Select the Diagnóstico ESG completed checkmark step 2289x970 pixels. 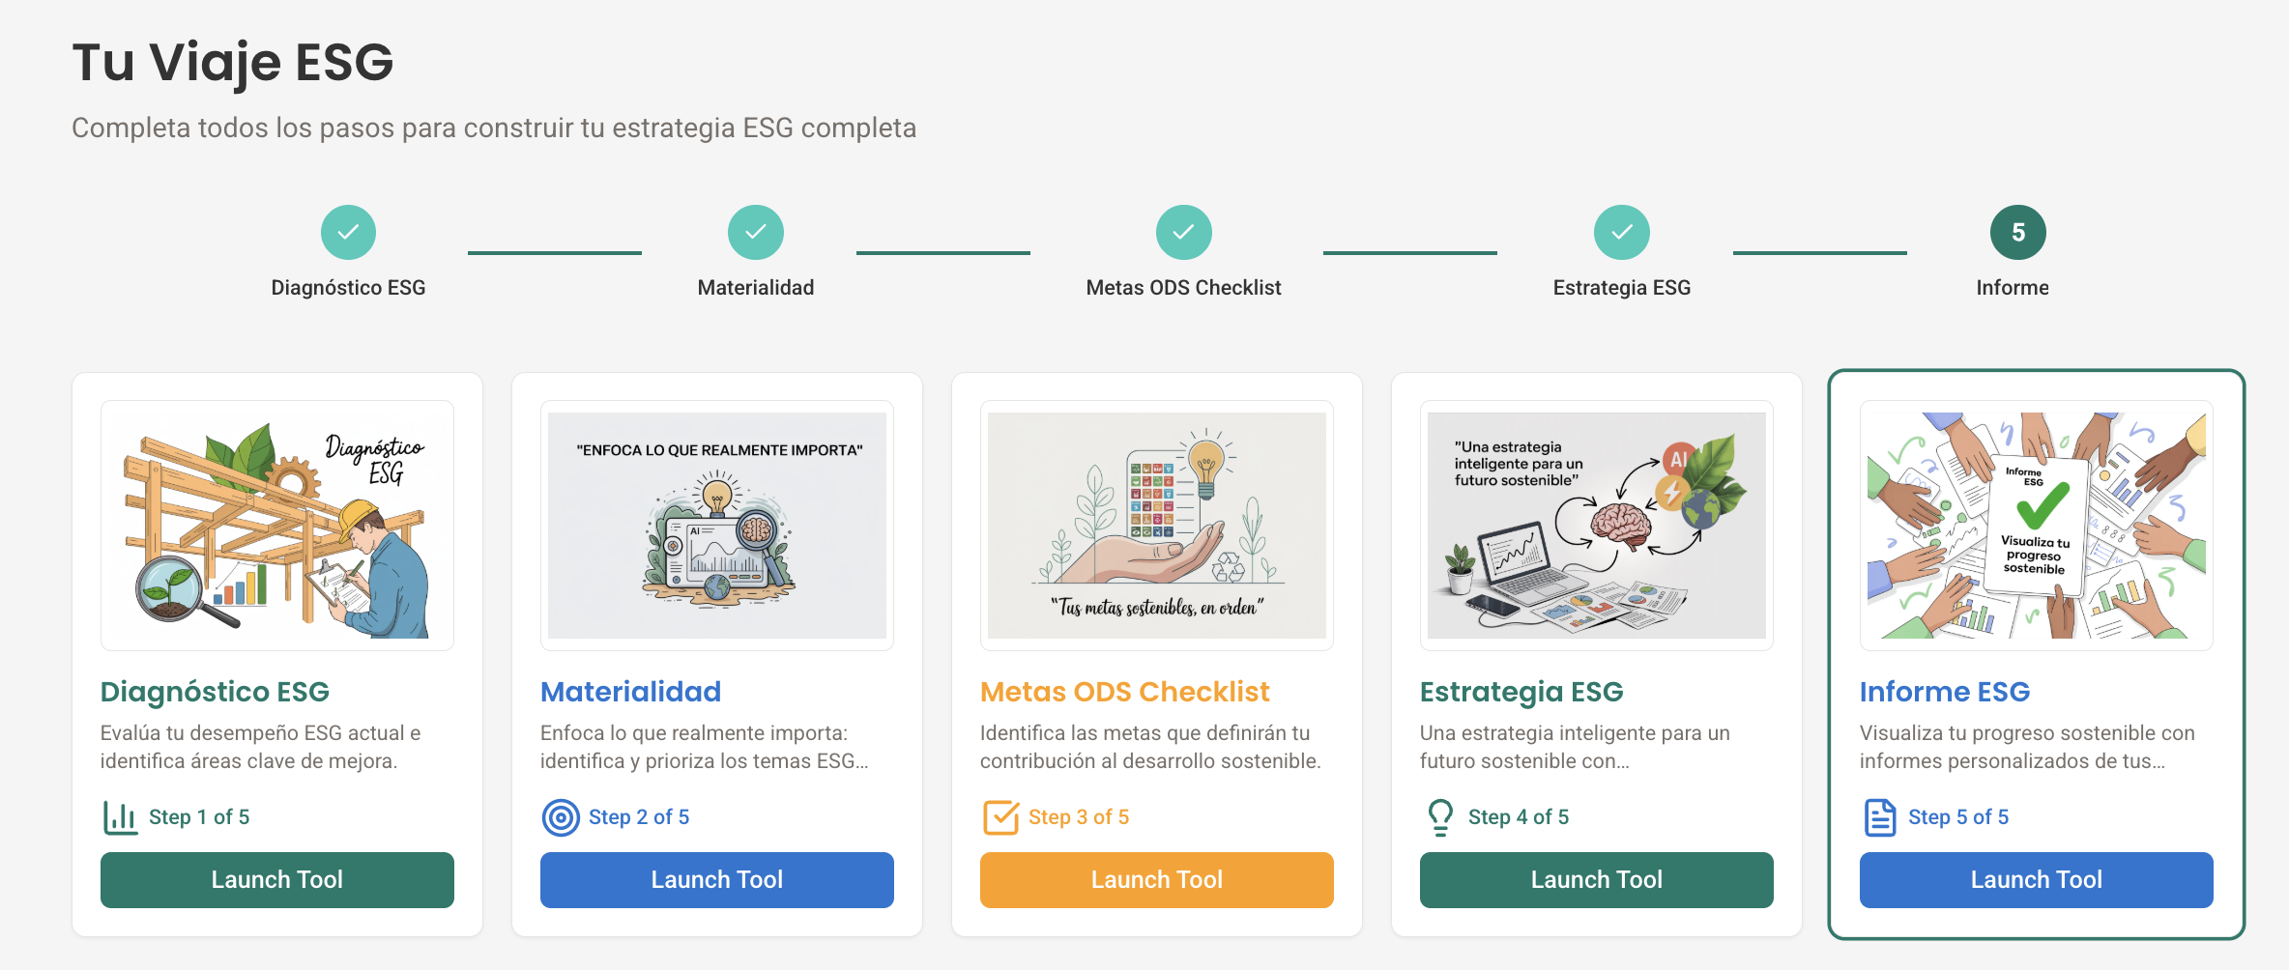348,233
